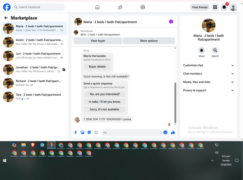Screen dimensions: 243x180
Task: Click the '$850 - 2 beds 1 bath Flat/apartment' listing
Action: [100, 35]
